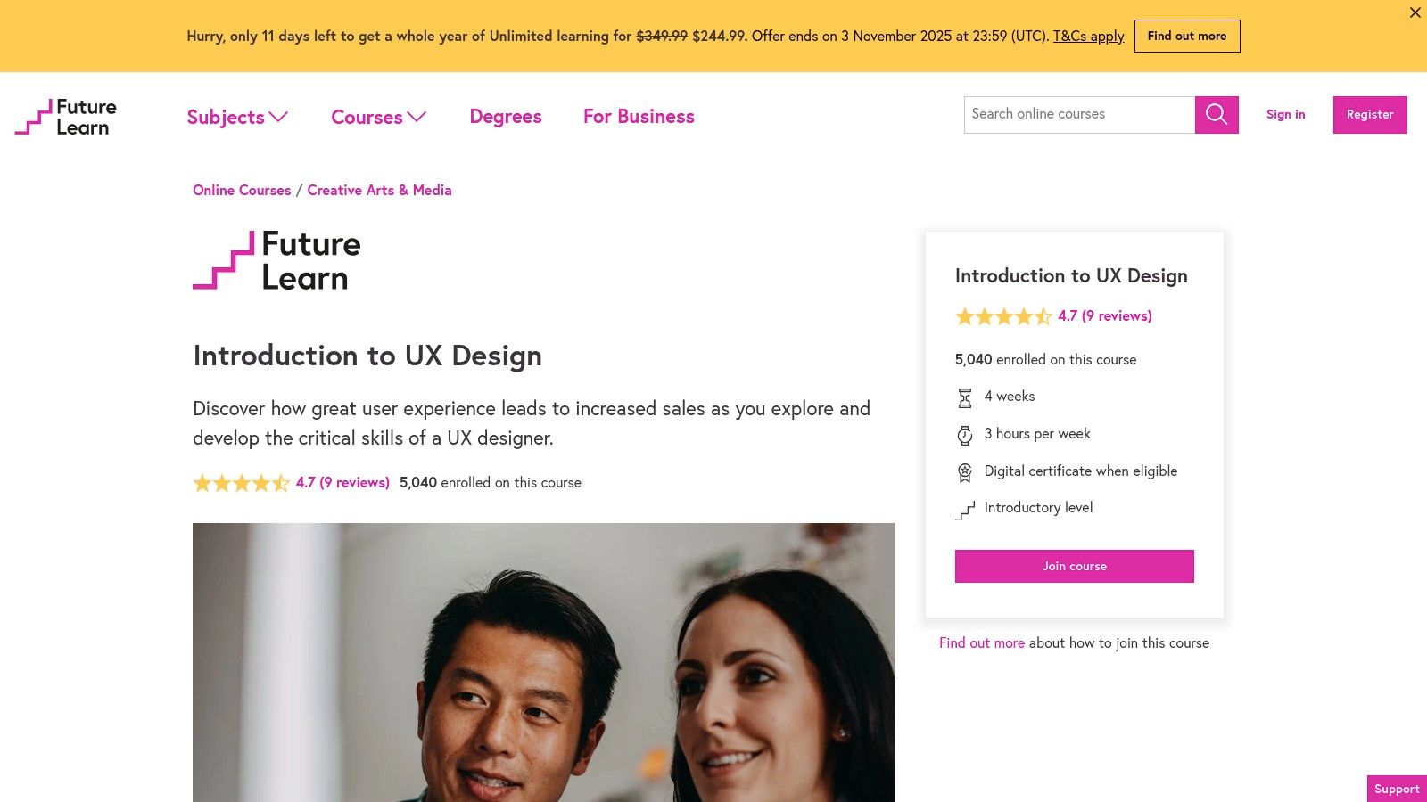Click star rating in the sidebar card
This screenshot has width=1427, height=802.
click(1003, 316)
